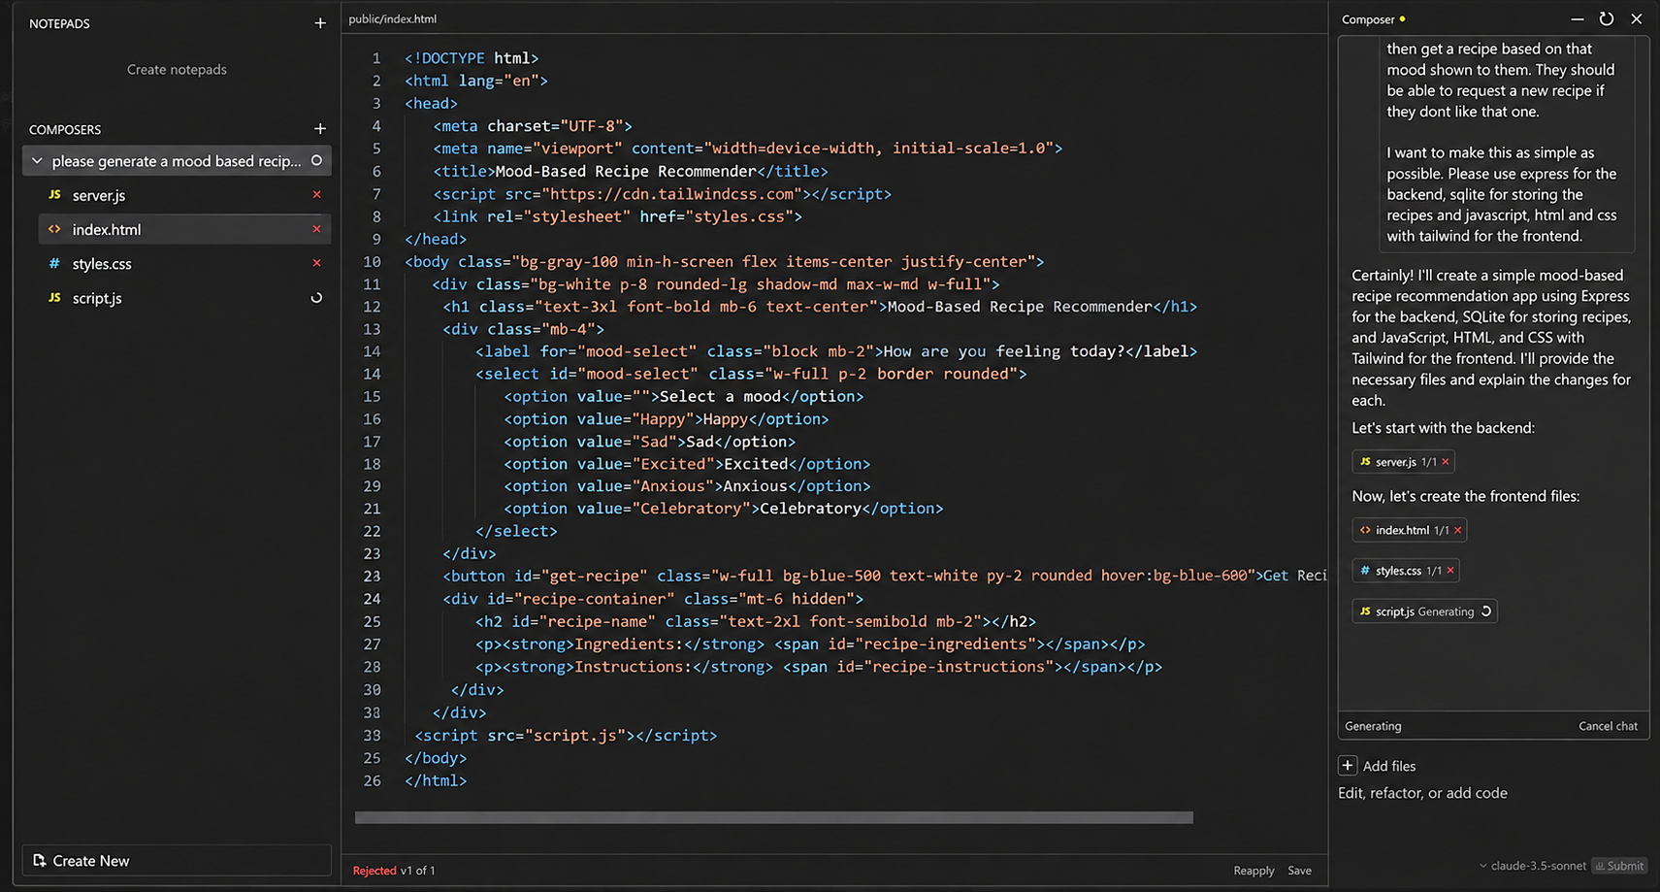
Task: Reject server.js with its red X
Action: click(x=316, y=195)
